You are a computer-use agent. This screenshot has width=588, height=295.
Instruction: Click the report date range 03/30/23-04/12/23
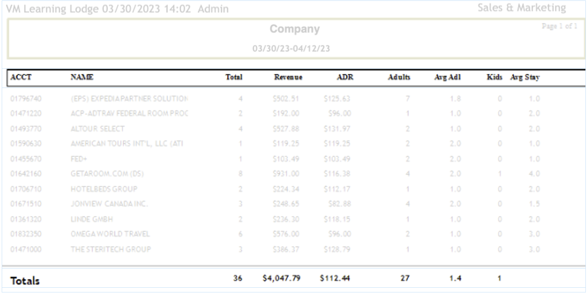coord(291,49)
